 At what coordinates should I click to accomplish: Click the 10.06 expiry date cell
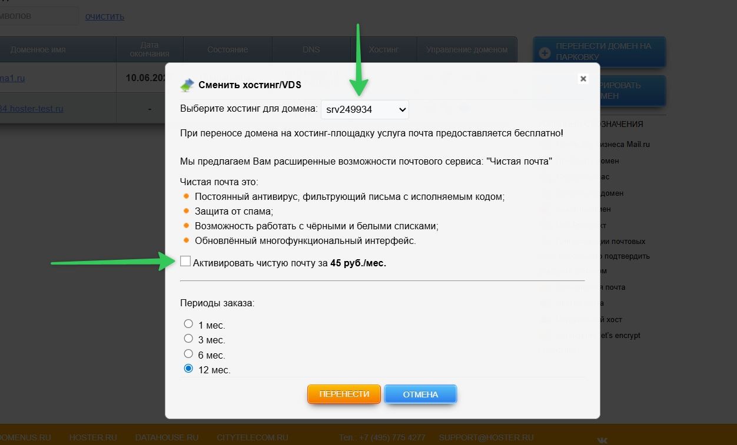[x=146, y=78]
